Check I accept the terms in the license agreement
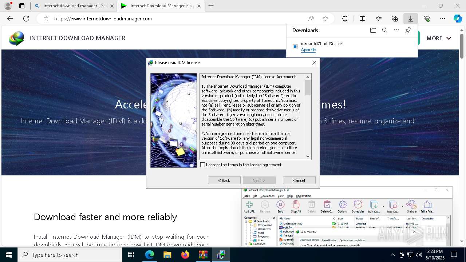This screenshot has width=466, height=262. point(203,165)
